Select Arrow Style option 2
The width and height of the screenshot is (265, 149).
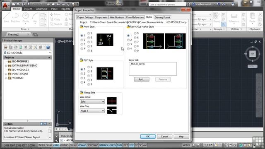click(82, 40)
